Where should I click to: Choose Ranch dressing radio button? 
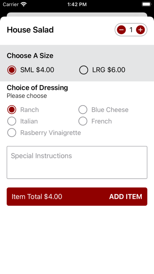pyautogui.click(x=12, y=110)
